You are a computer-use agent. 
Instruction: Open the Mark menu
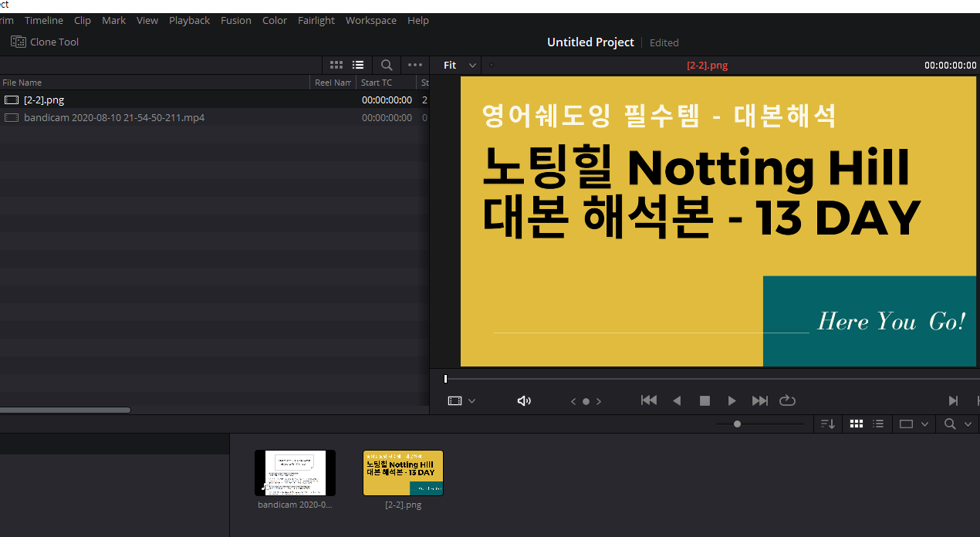pos(113,21)
